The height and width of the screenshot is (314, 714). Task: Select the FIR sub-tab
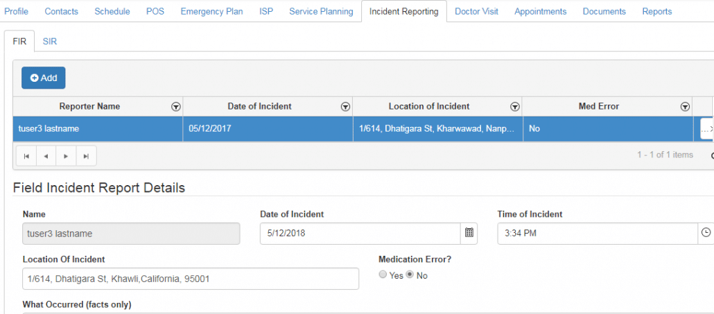pos(19,42)
